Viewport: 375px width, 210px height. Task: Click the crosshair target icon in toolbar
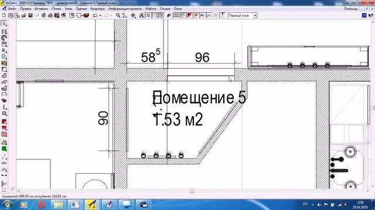tap(133, 16)
